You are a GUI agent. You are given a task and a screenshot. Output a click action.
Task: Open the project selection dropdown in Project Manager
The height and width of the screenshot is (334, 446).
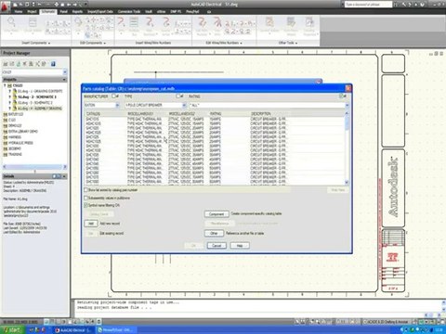65,72
